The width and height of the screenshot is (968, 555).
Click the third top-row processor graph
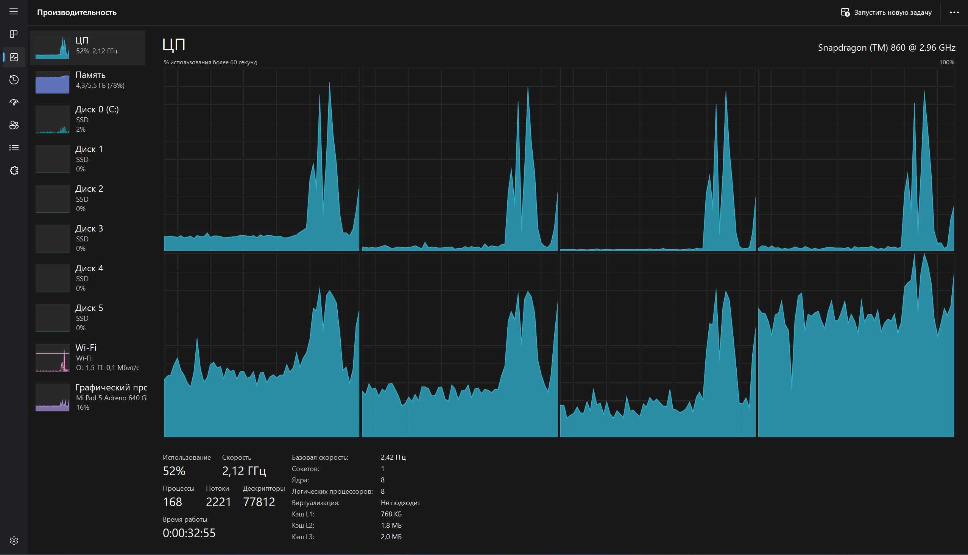(658, 159)
